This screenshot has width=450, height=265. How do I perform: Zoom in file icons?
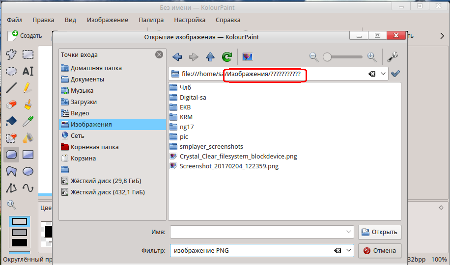point(372,57)
